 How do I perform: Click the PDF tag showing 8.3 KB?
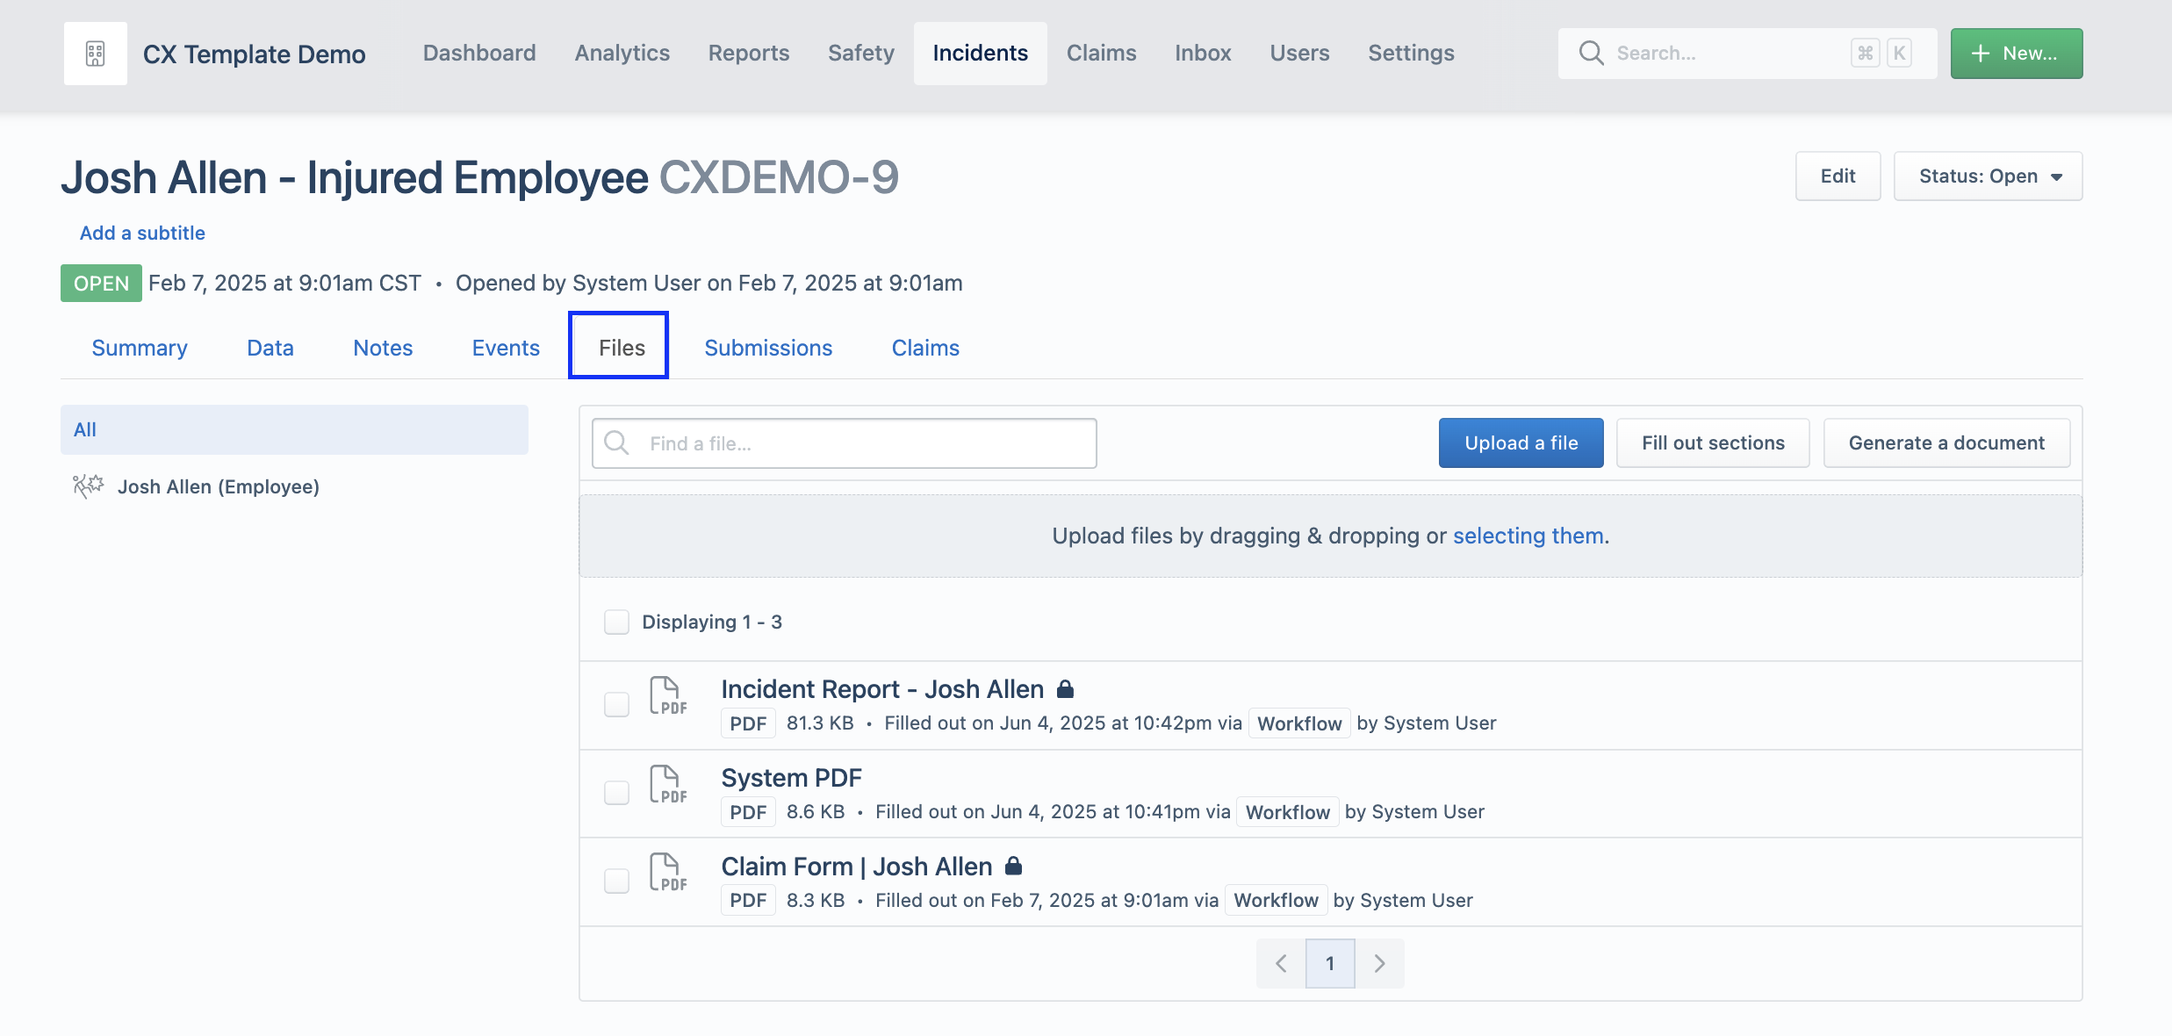tap(748, 900)
